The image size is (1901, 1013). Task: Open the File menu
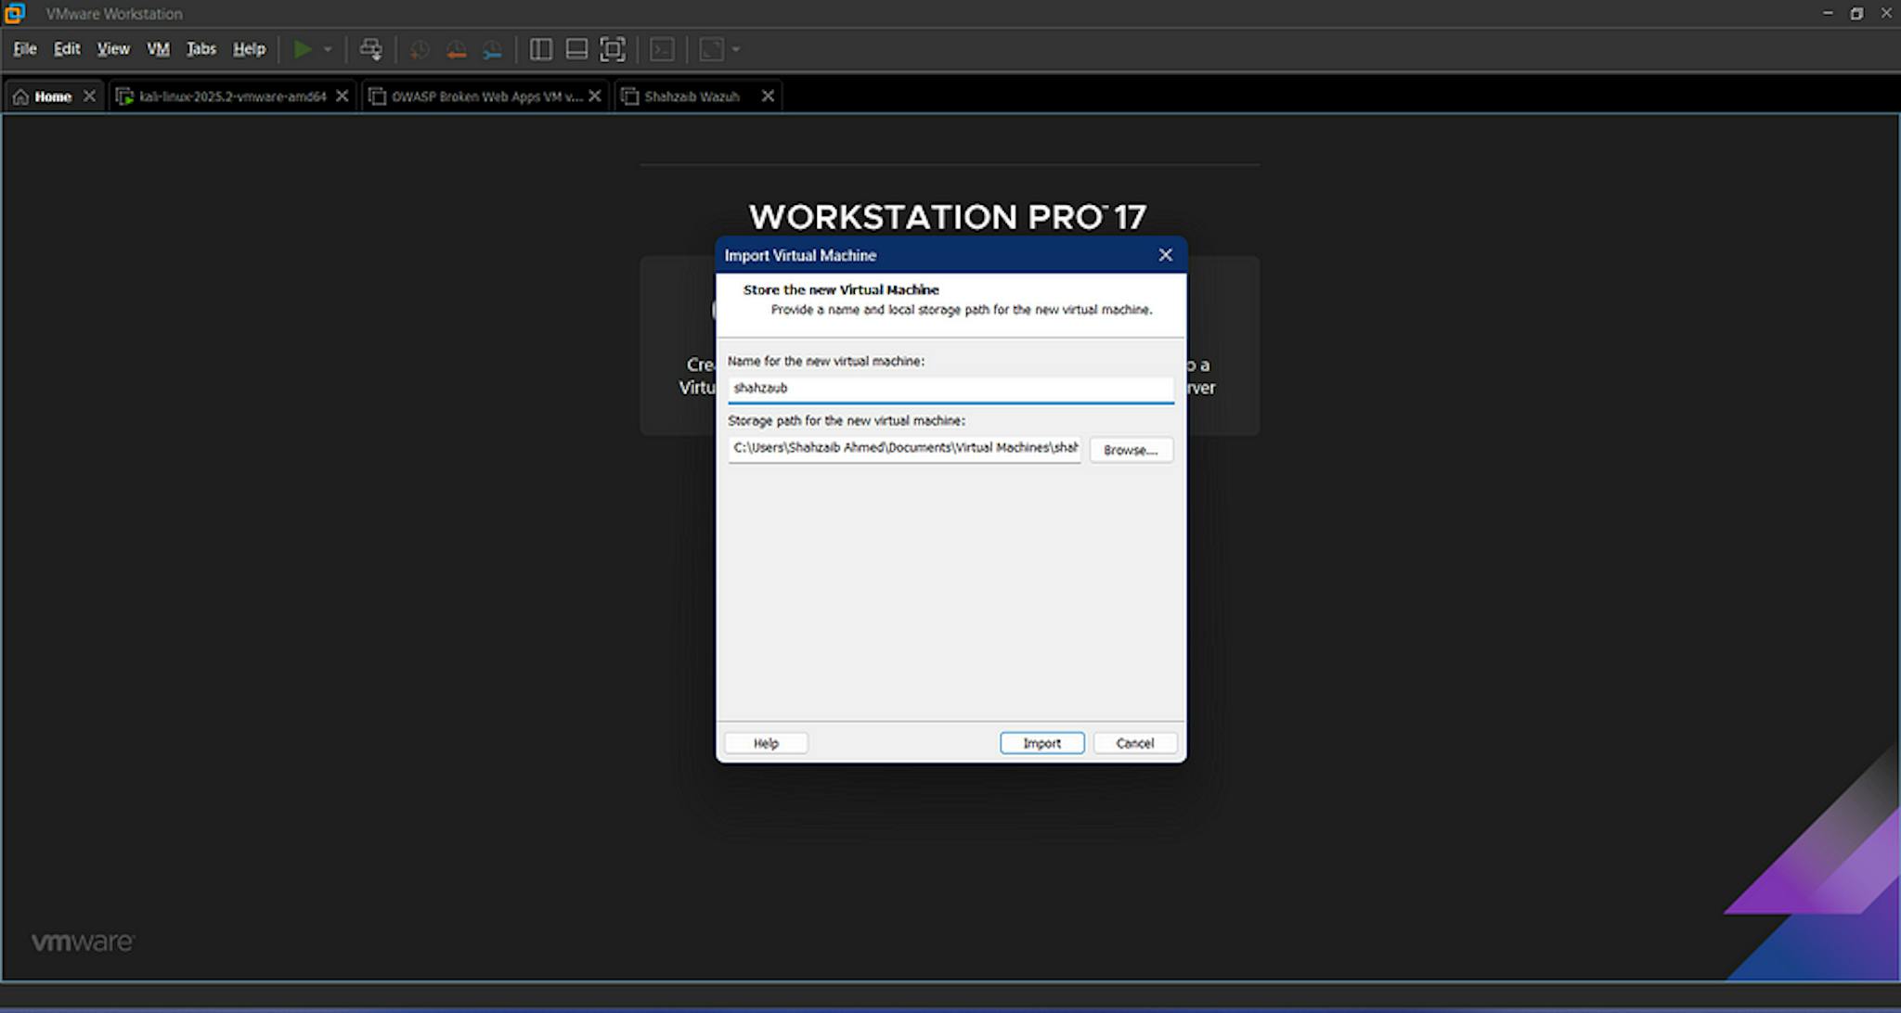point(25,49)
